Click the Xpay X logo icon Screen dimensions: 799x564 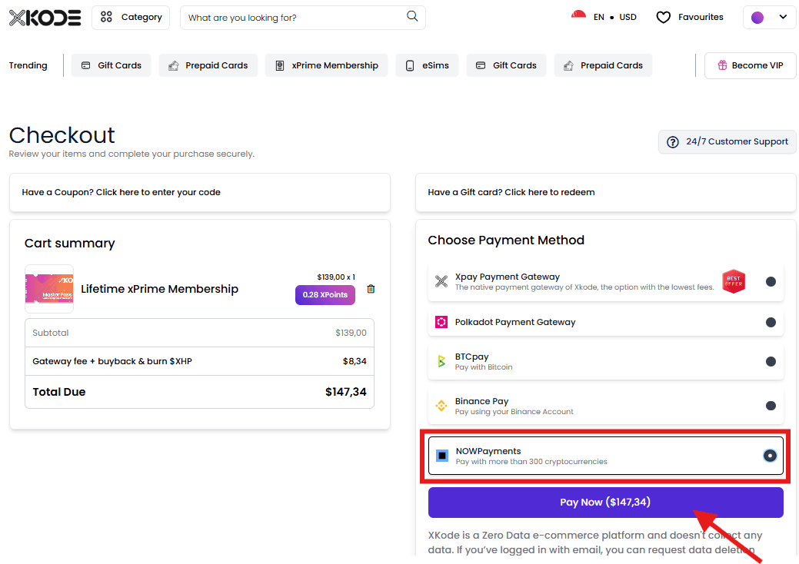[441, 281]
